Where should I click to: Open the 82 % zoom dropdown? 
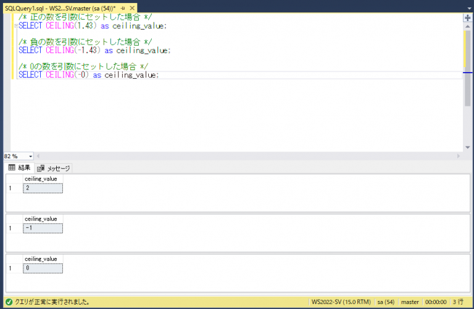(30, 156)
